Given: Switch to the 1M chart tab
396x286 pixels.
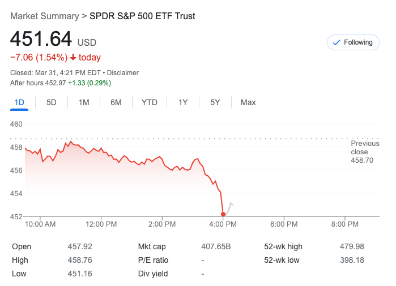Looking at the screenshot, I should pos(84,102).
